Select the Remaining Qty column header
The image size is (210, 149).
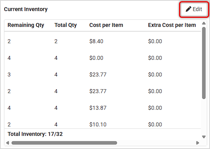[26, 25]
